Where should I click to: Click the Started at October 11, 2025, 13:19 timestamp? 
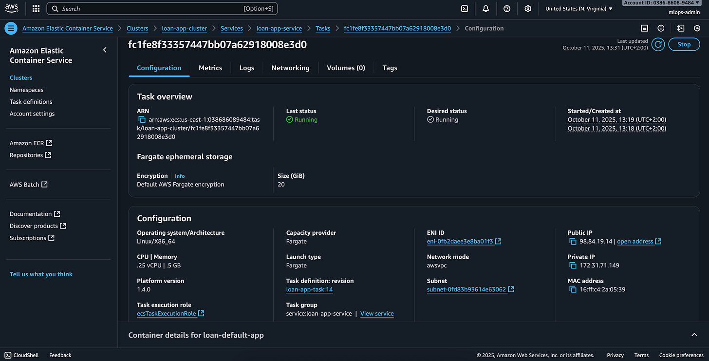[617, 119]
